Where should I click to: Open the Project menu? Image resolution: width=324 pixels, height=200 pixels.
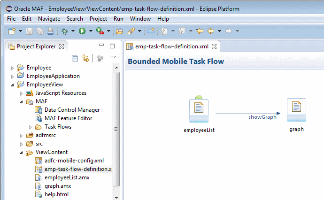point(98,19)
